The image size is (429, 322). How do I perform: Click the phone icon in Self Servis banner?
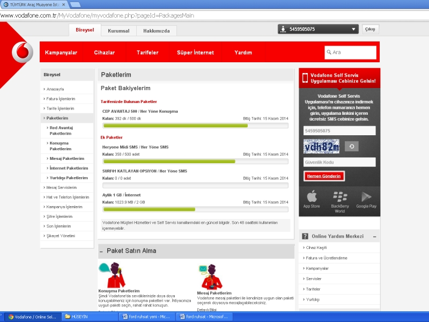click(x=305, y=78)
